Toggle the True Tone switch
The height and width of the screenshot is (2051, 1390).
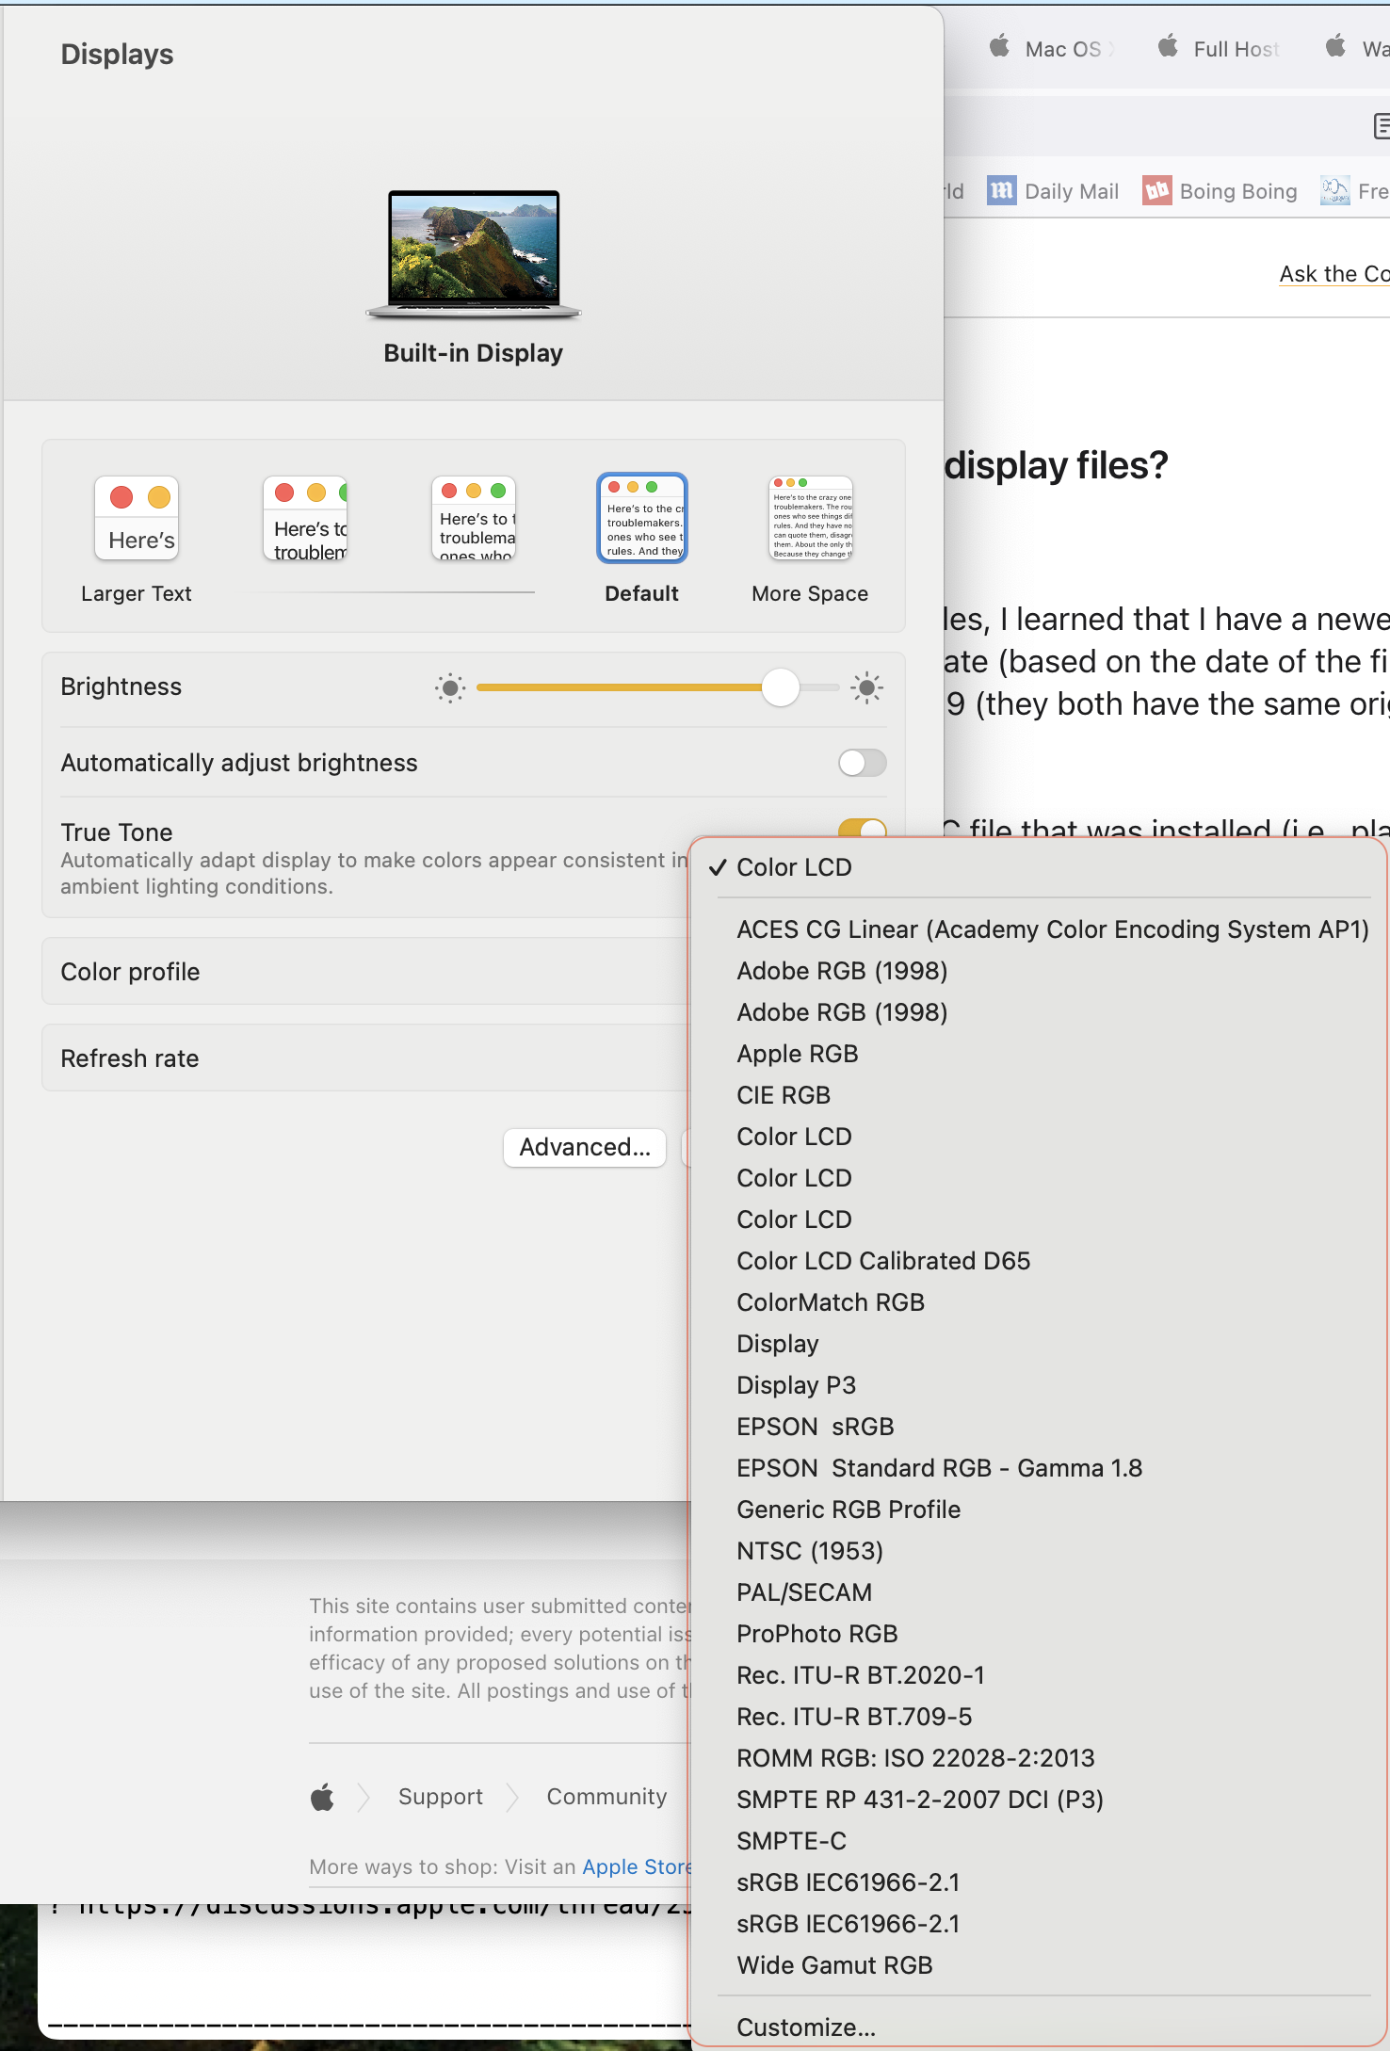pyautogui.click(x=862, y=828)
